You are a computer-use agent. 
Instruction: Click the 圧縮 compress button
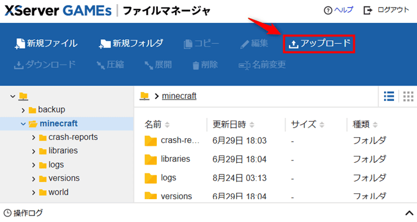[110, 64]
